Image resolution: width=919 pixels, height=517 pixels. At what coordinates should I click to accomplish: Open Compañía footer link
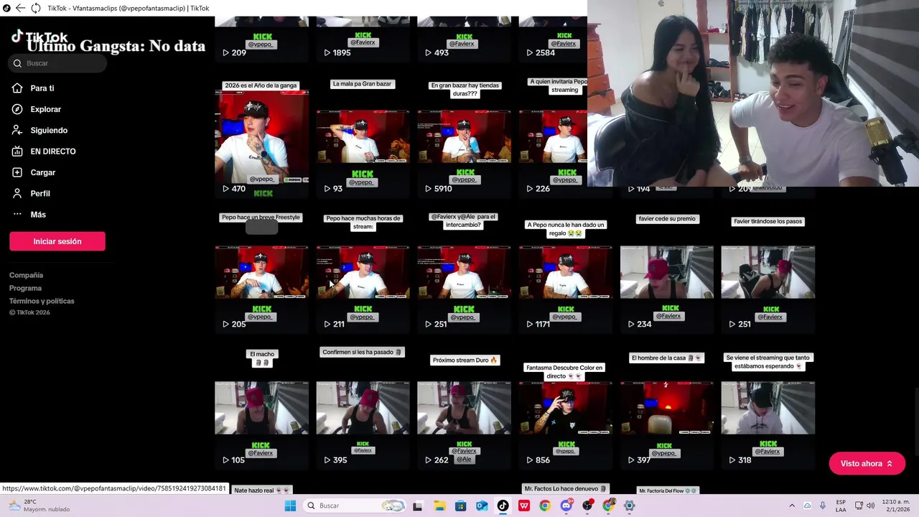tap(26, 275)
